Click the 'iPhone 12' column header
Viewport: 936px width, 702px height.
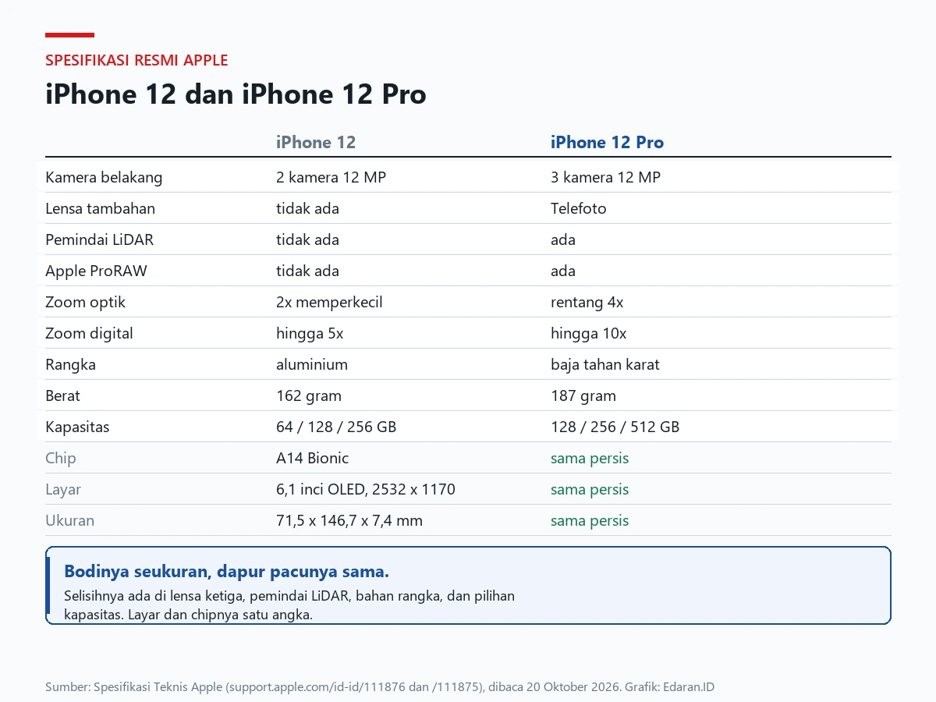tap(316, 142)
